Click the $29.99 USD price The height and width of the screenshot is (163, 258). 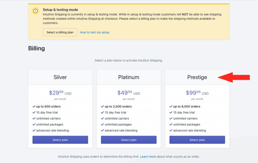click(60, 93)
